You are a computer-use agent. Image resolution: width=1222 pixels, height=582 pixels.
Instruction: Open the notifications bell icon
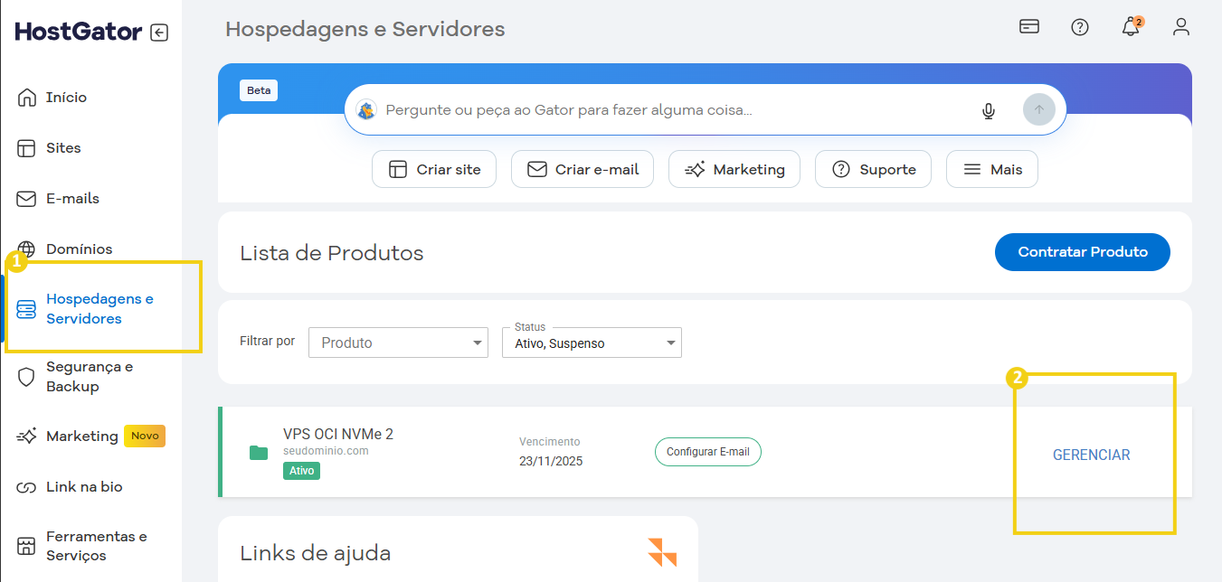[1130, 27]
